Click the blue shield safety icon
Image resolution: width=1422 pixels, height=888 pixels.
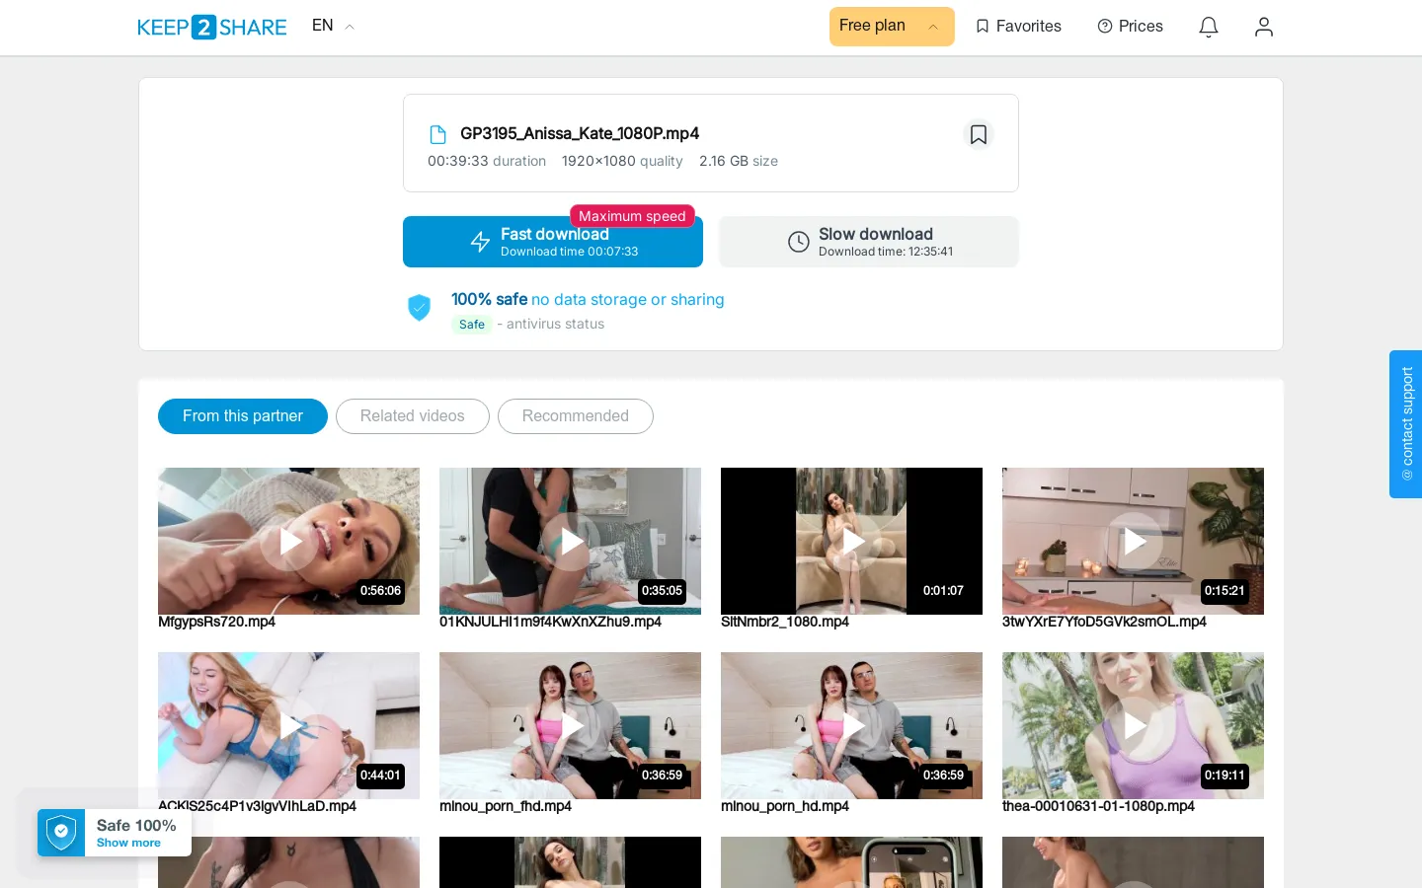point(420,308)
